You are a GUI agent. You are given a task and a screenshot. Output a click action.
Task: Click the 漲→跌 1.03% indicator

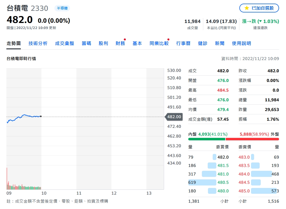click(x=260, y=21)
